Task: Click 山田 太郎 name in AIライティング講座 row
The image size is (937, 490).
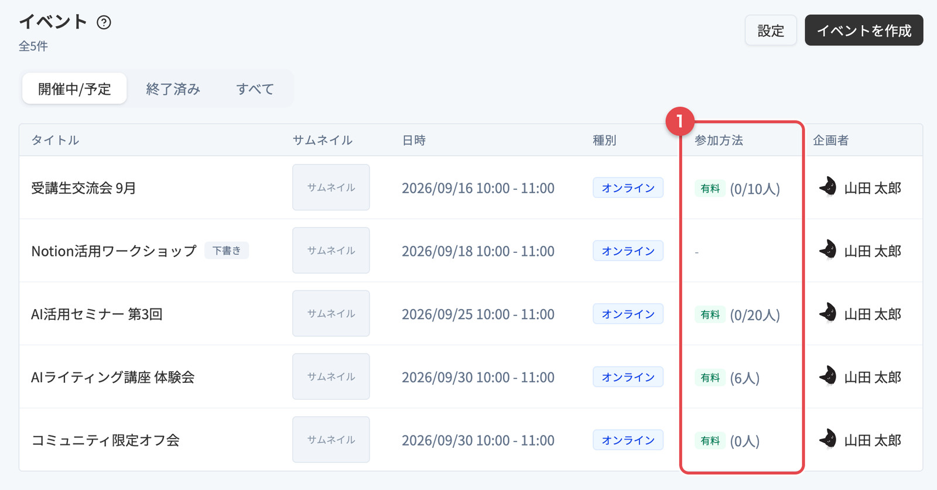Action: point(873,378)
